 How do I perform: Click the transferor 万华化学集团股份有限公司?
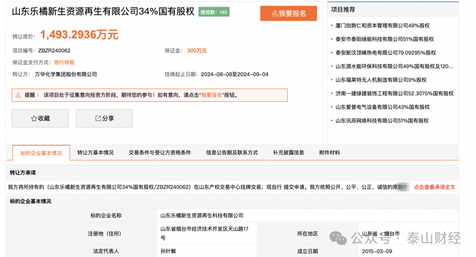(66, 74)
